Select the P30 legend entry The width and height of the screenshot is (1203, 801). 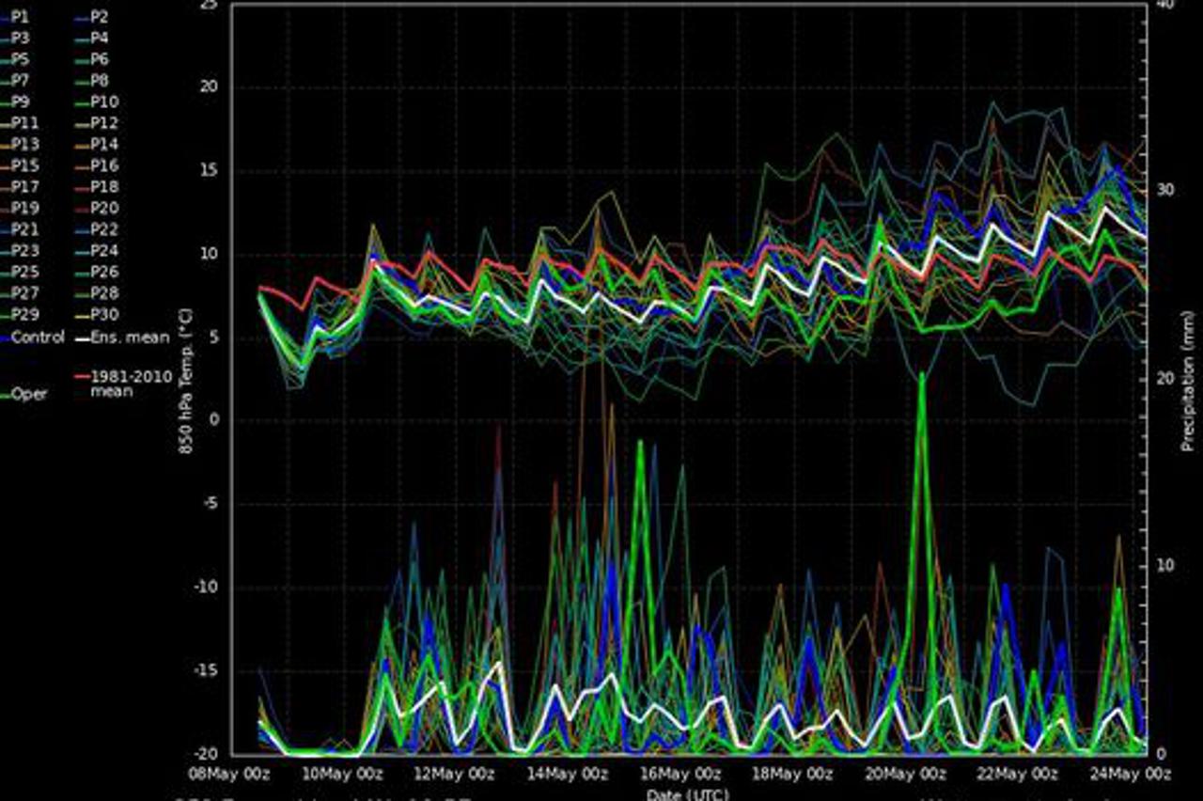[104, 315]
